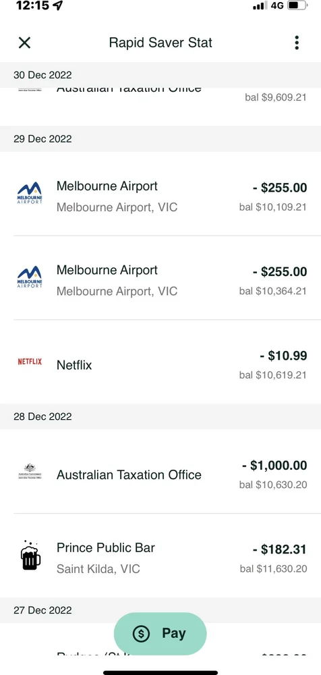
Task: Open Melbourne Airport transaction with balance $10,364.21
Action: coord(160,277)
